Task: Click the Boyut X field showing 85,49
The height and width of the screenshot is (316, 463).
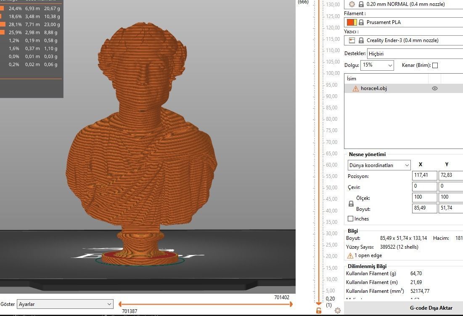Action: coord(424,208)
